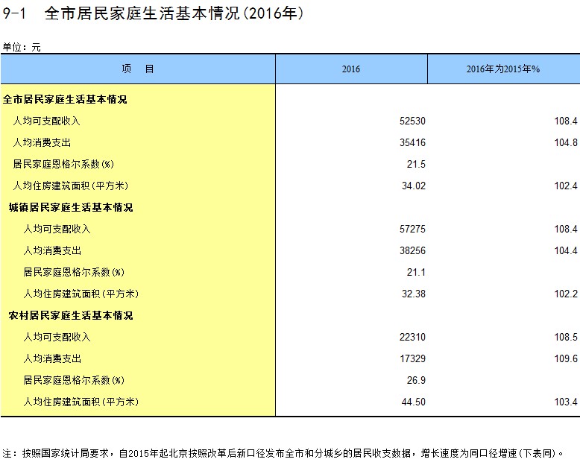Click the section heading 农村居民家庭生活基本情况
580x465 pixels.
(71, 315)
